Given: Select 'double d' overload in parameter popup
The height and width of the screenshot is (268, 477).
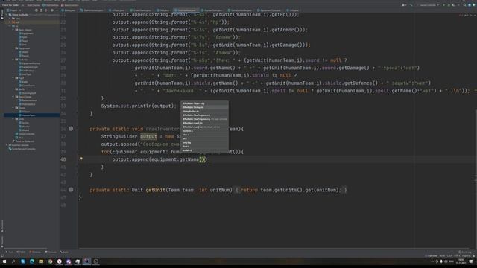Looking at the screenshot, I should (204, 150).
